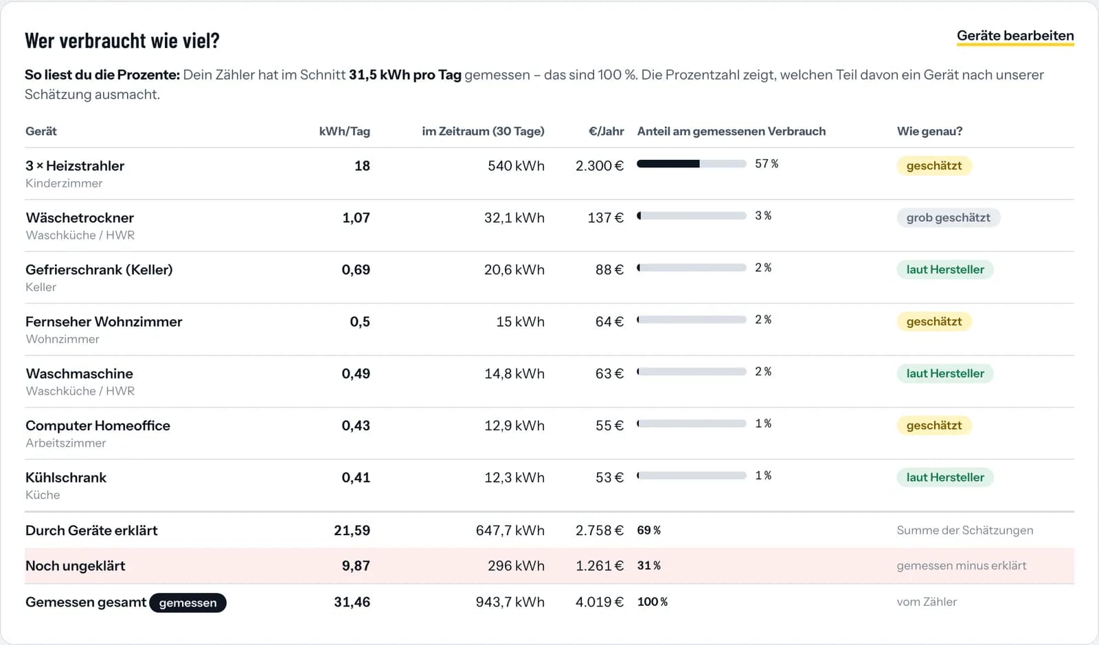The height and width of the screenshot is (645, 1099).
Task: Open the Geräte bearbeiten link
Action: pyautogui.click(x=1015, y=36)
